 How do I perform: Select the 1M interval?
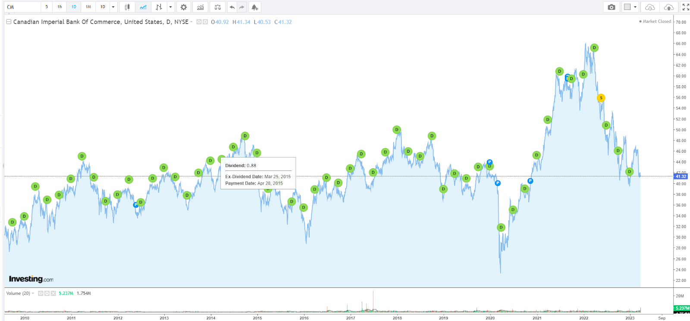coord(88,7)
